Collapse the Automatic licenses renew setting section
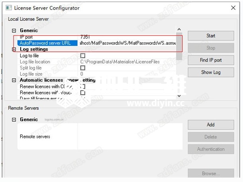 click(x=14, y=80)
